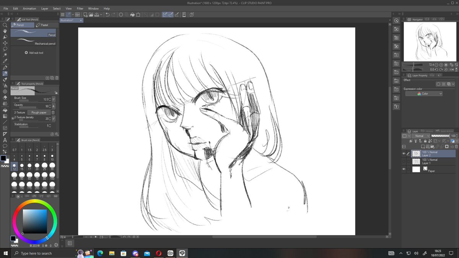This screenshot has height=258, width=459.
Task: Click the Open file folder icon
Action: (92, 15)
